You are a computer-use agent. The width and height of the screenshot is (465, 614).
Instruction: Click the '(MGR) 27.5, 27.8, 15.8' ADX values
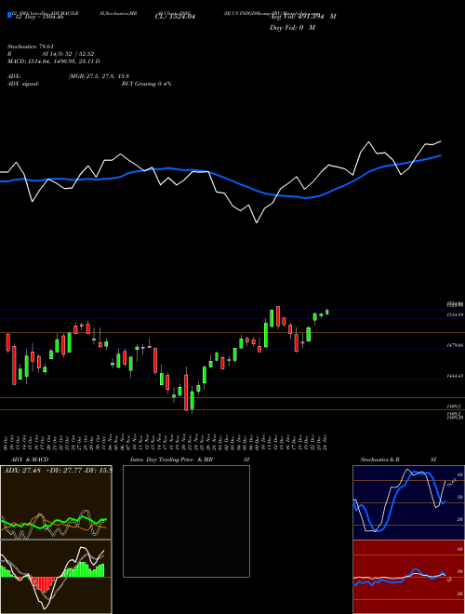[99, 76]
